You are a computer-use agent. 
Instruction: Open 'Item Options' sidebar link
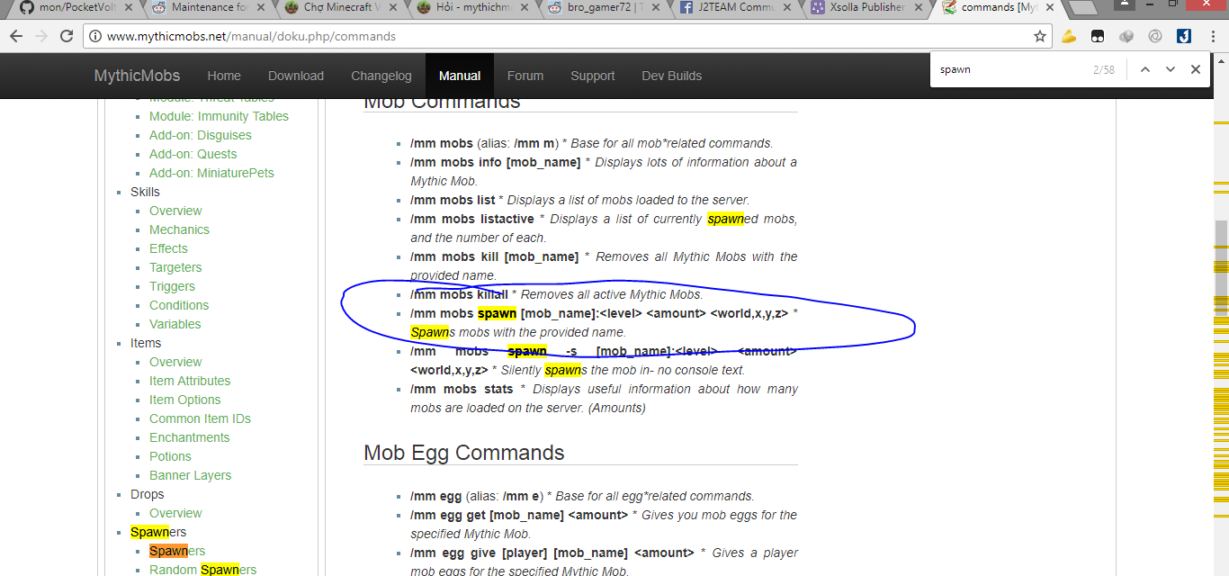pyautogui.click(x=185, y=400)
